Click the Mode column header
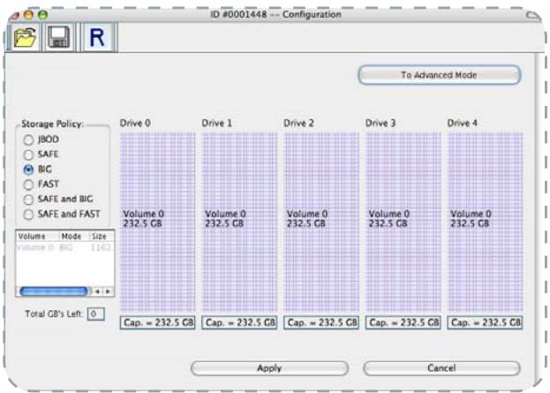 (x=74, y=237)
